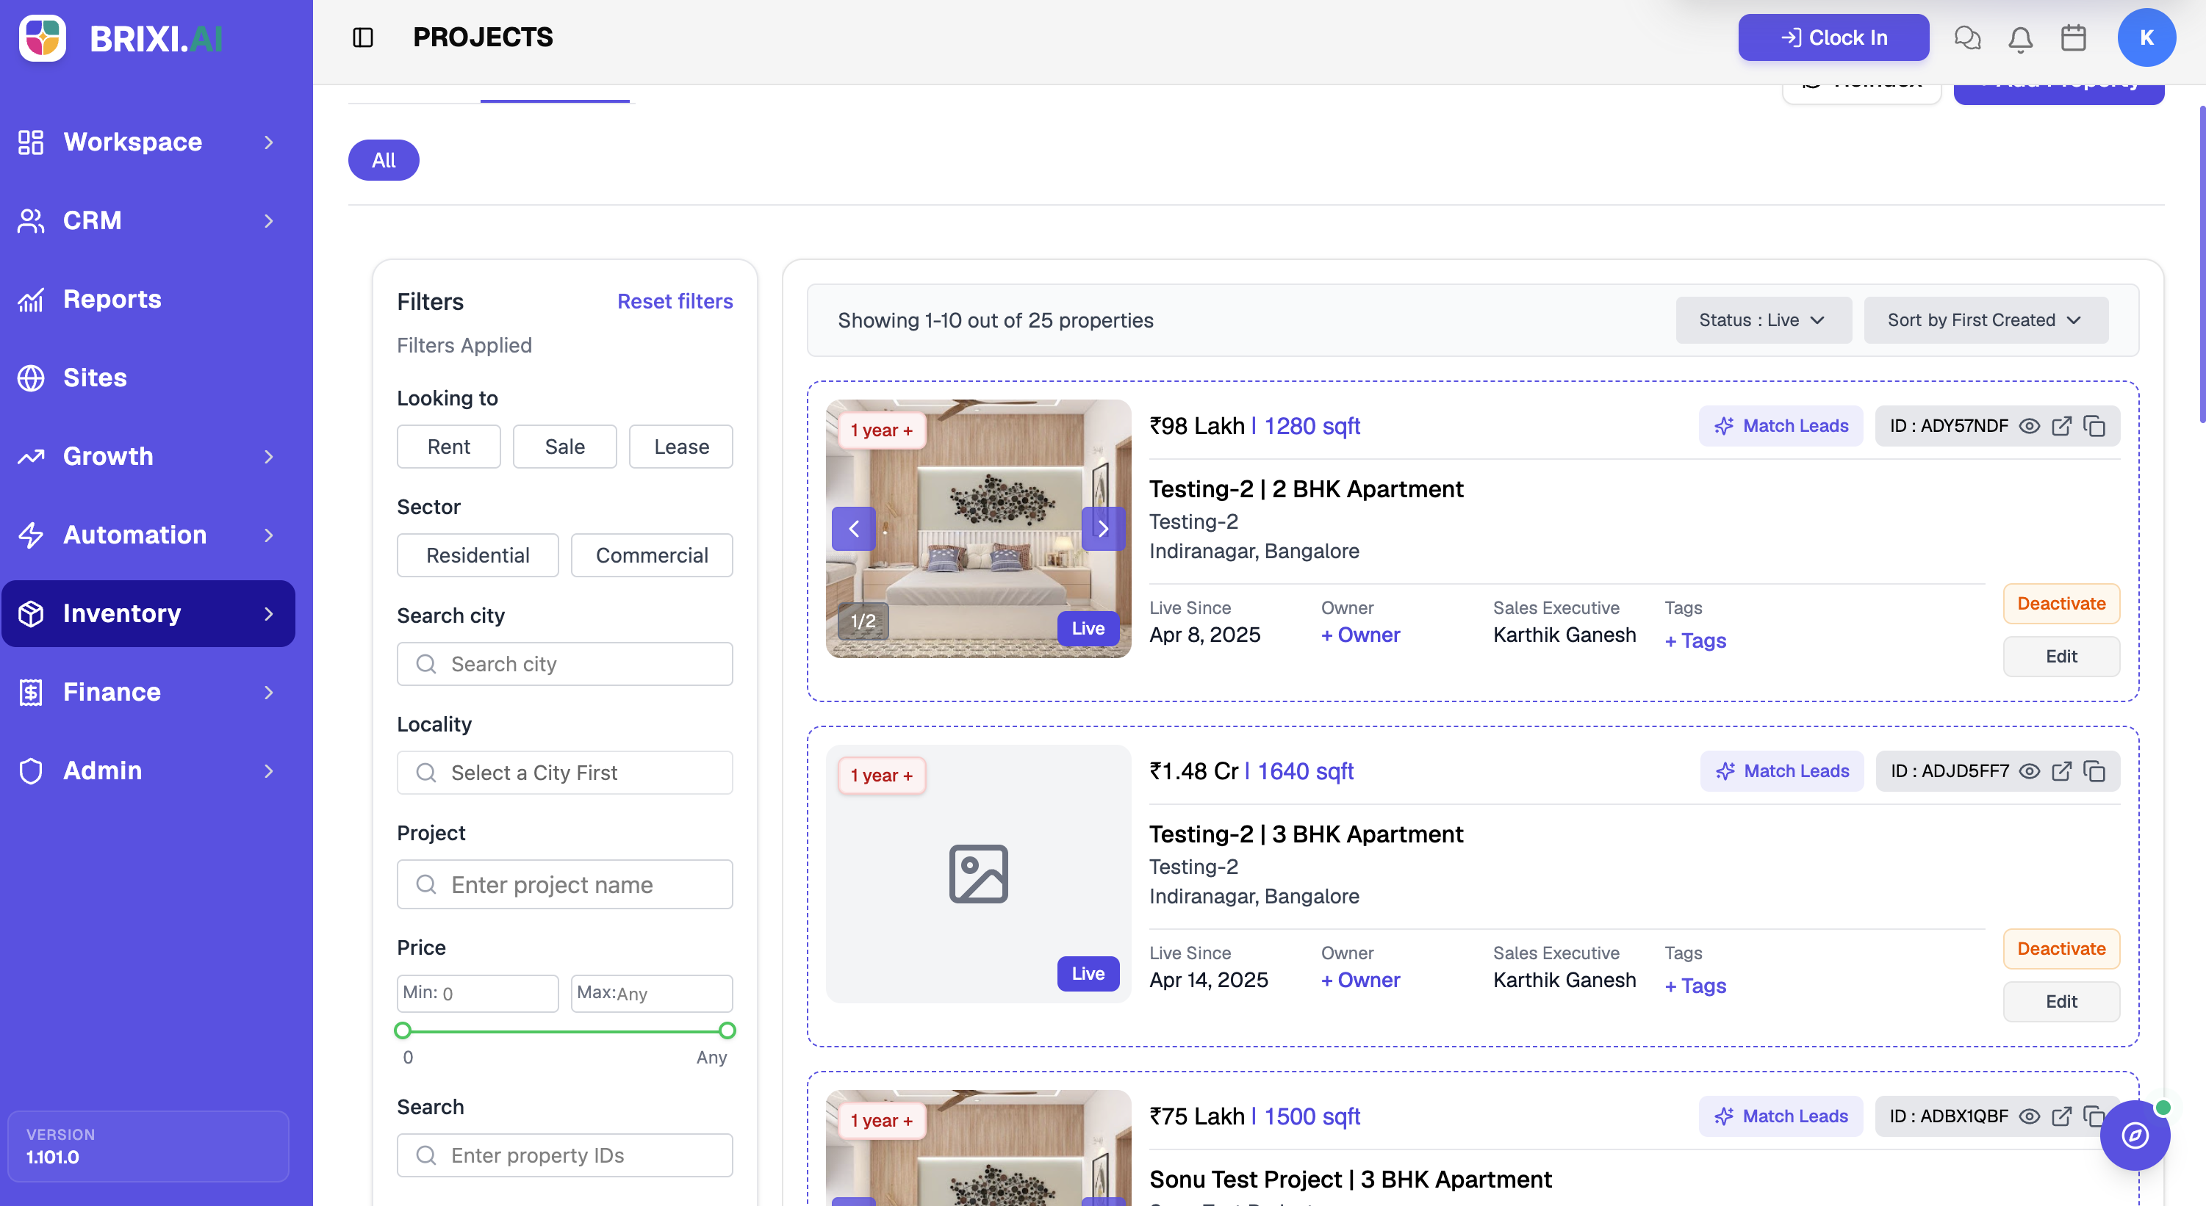Click the price slider minimum handle
Screen dimensions: 2206x1206
point(403,1030)
